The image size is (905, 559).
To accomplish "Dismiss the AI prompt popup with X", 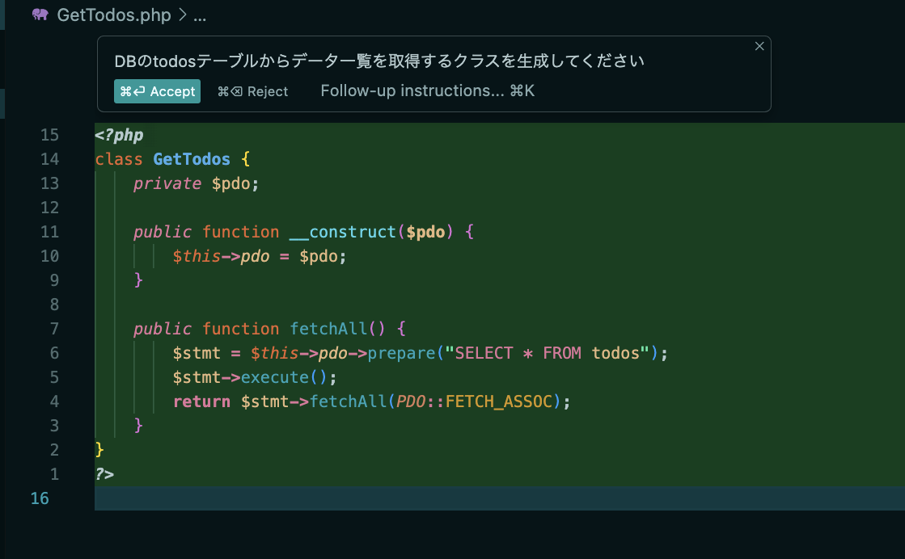I will click(x=759, y=46).
